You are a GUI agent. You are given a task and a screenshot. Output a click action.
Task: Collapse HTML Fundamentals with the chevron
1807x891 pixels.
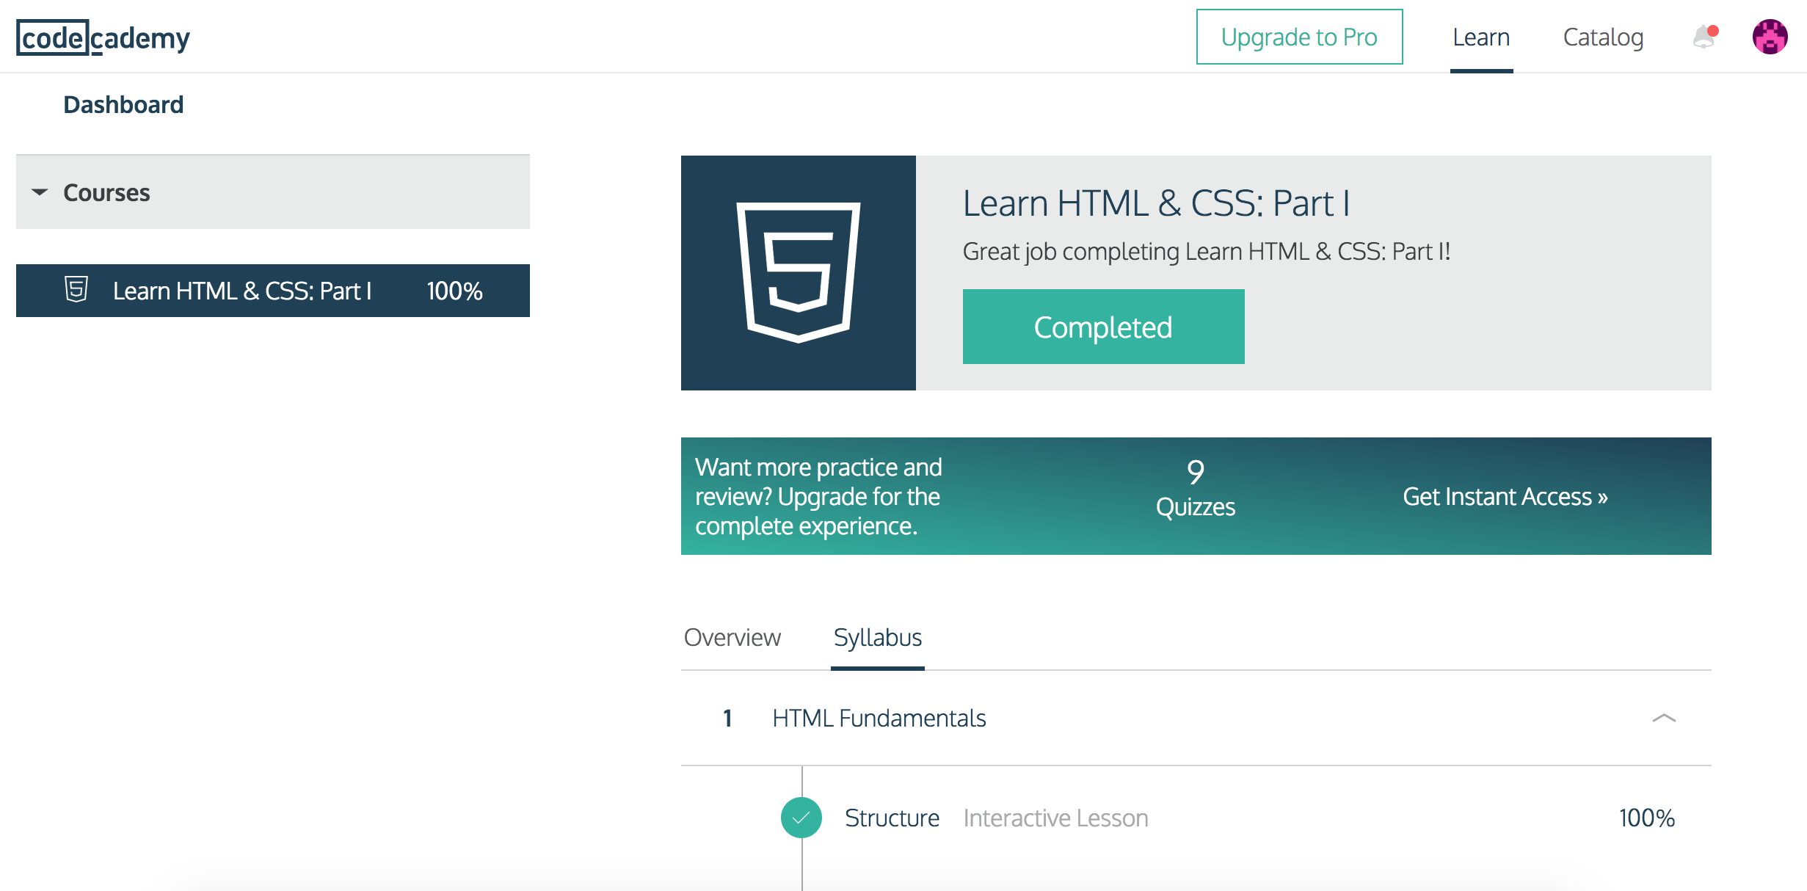[1664, 719]
